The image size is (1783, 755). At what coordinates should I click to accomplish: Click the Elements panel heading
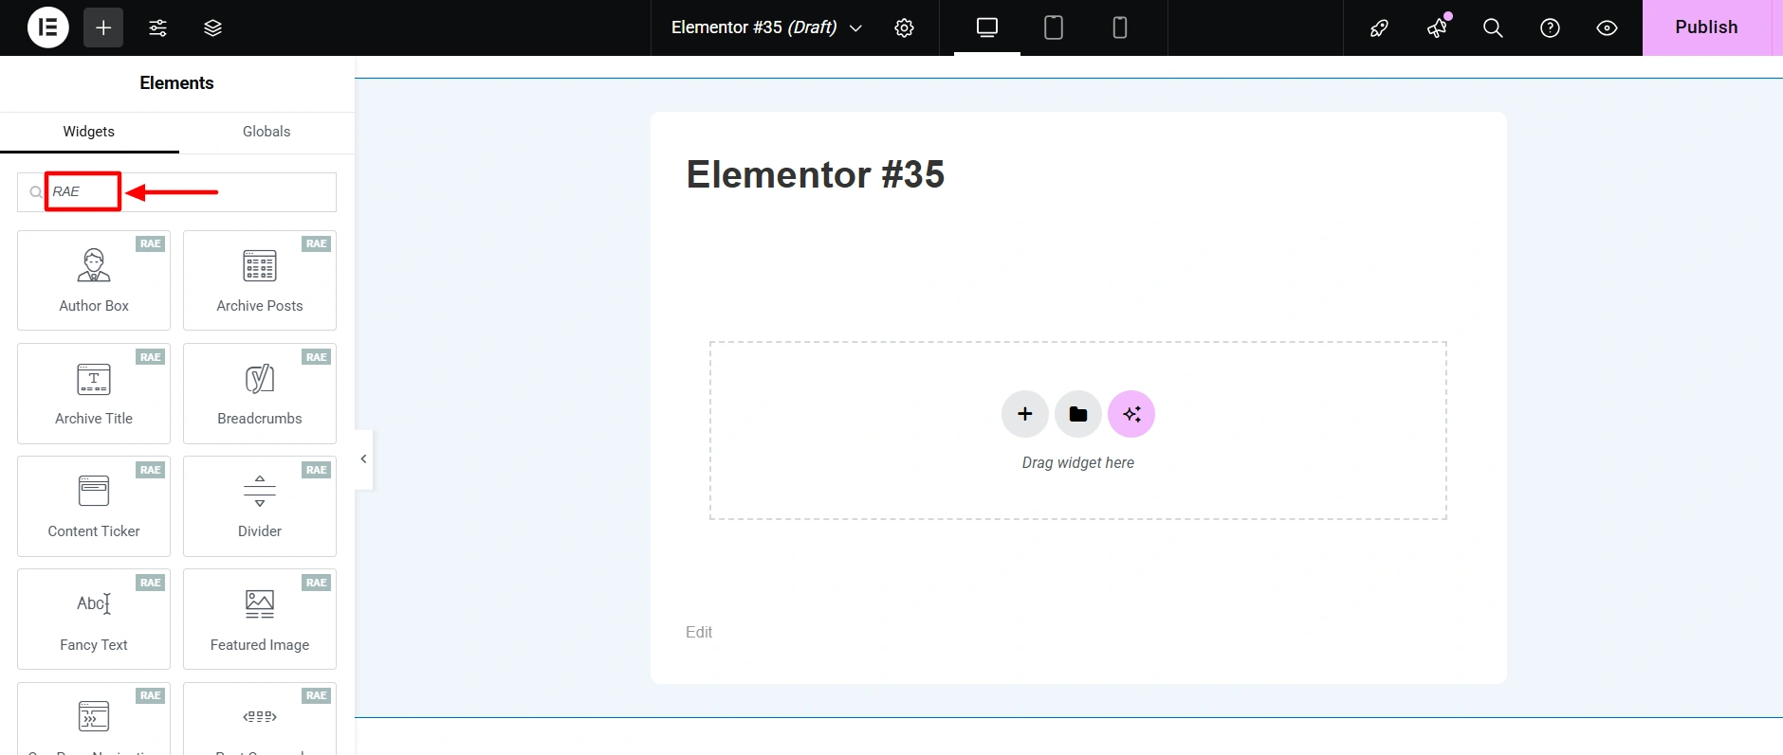click(177, 83)
